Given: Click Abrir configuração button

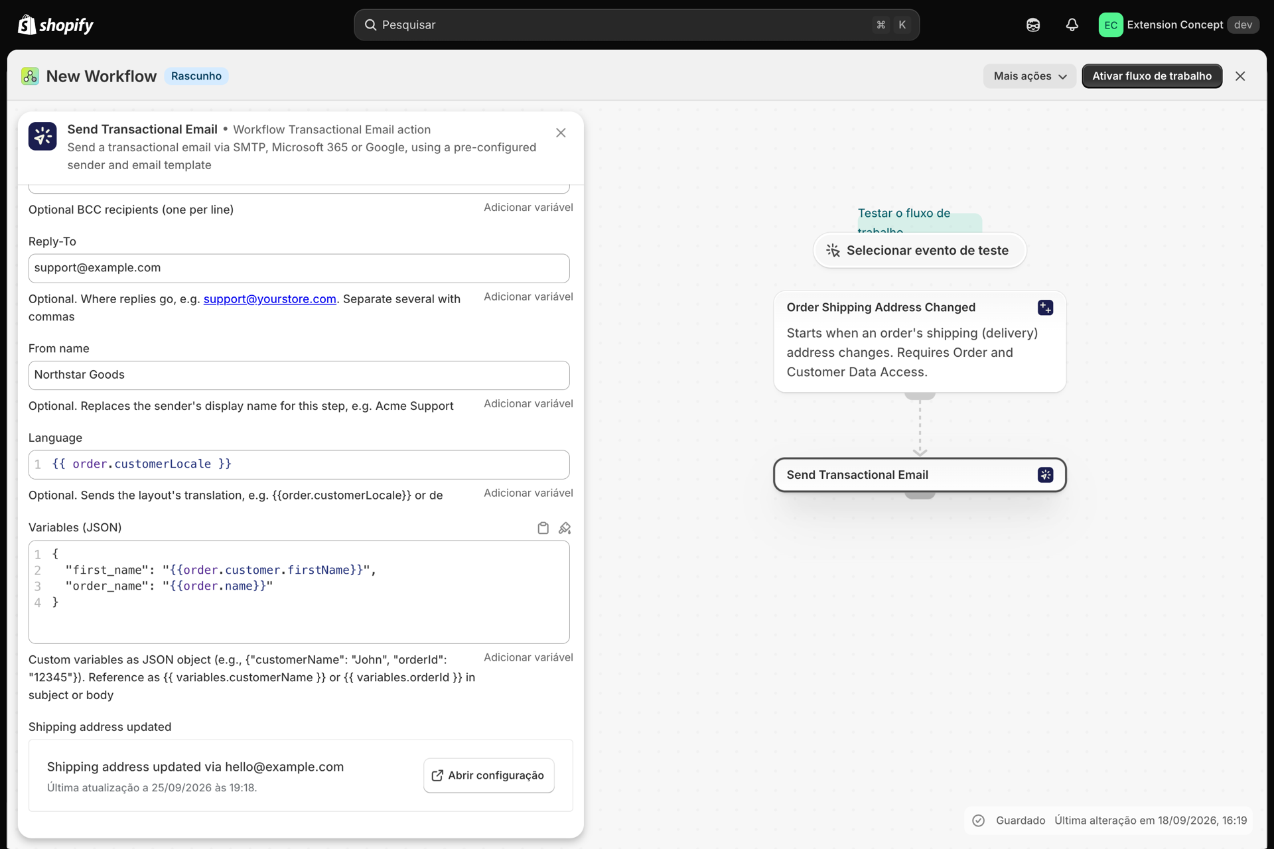Looking at the screenshot, I should click(489, 775).
